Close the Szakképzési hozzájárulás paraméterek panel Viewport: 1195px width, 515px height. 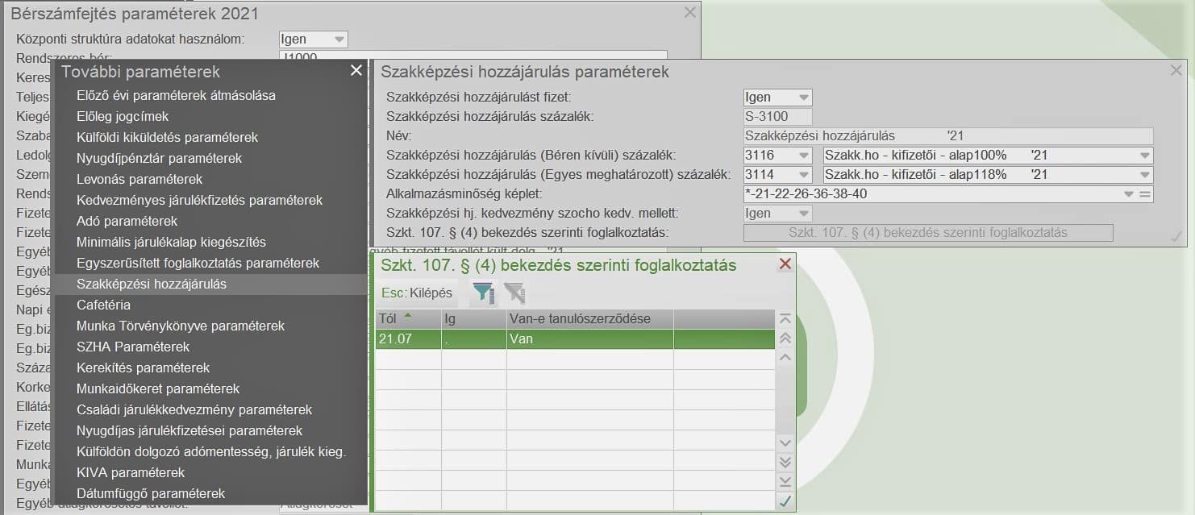tap(1176, 70)
